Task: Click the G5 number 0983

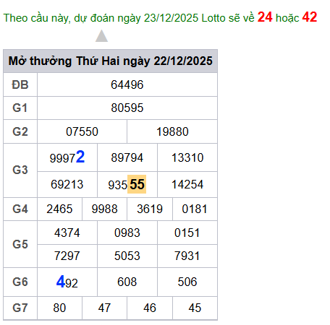Action: [x=127, y=233]
